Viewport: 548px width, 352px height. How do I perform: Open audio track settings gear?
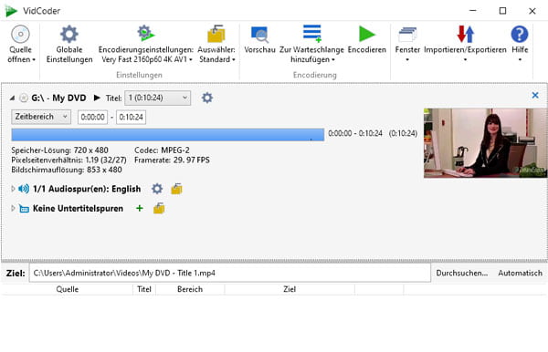coord(157,189)
